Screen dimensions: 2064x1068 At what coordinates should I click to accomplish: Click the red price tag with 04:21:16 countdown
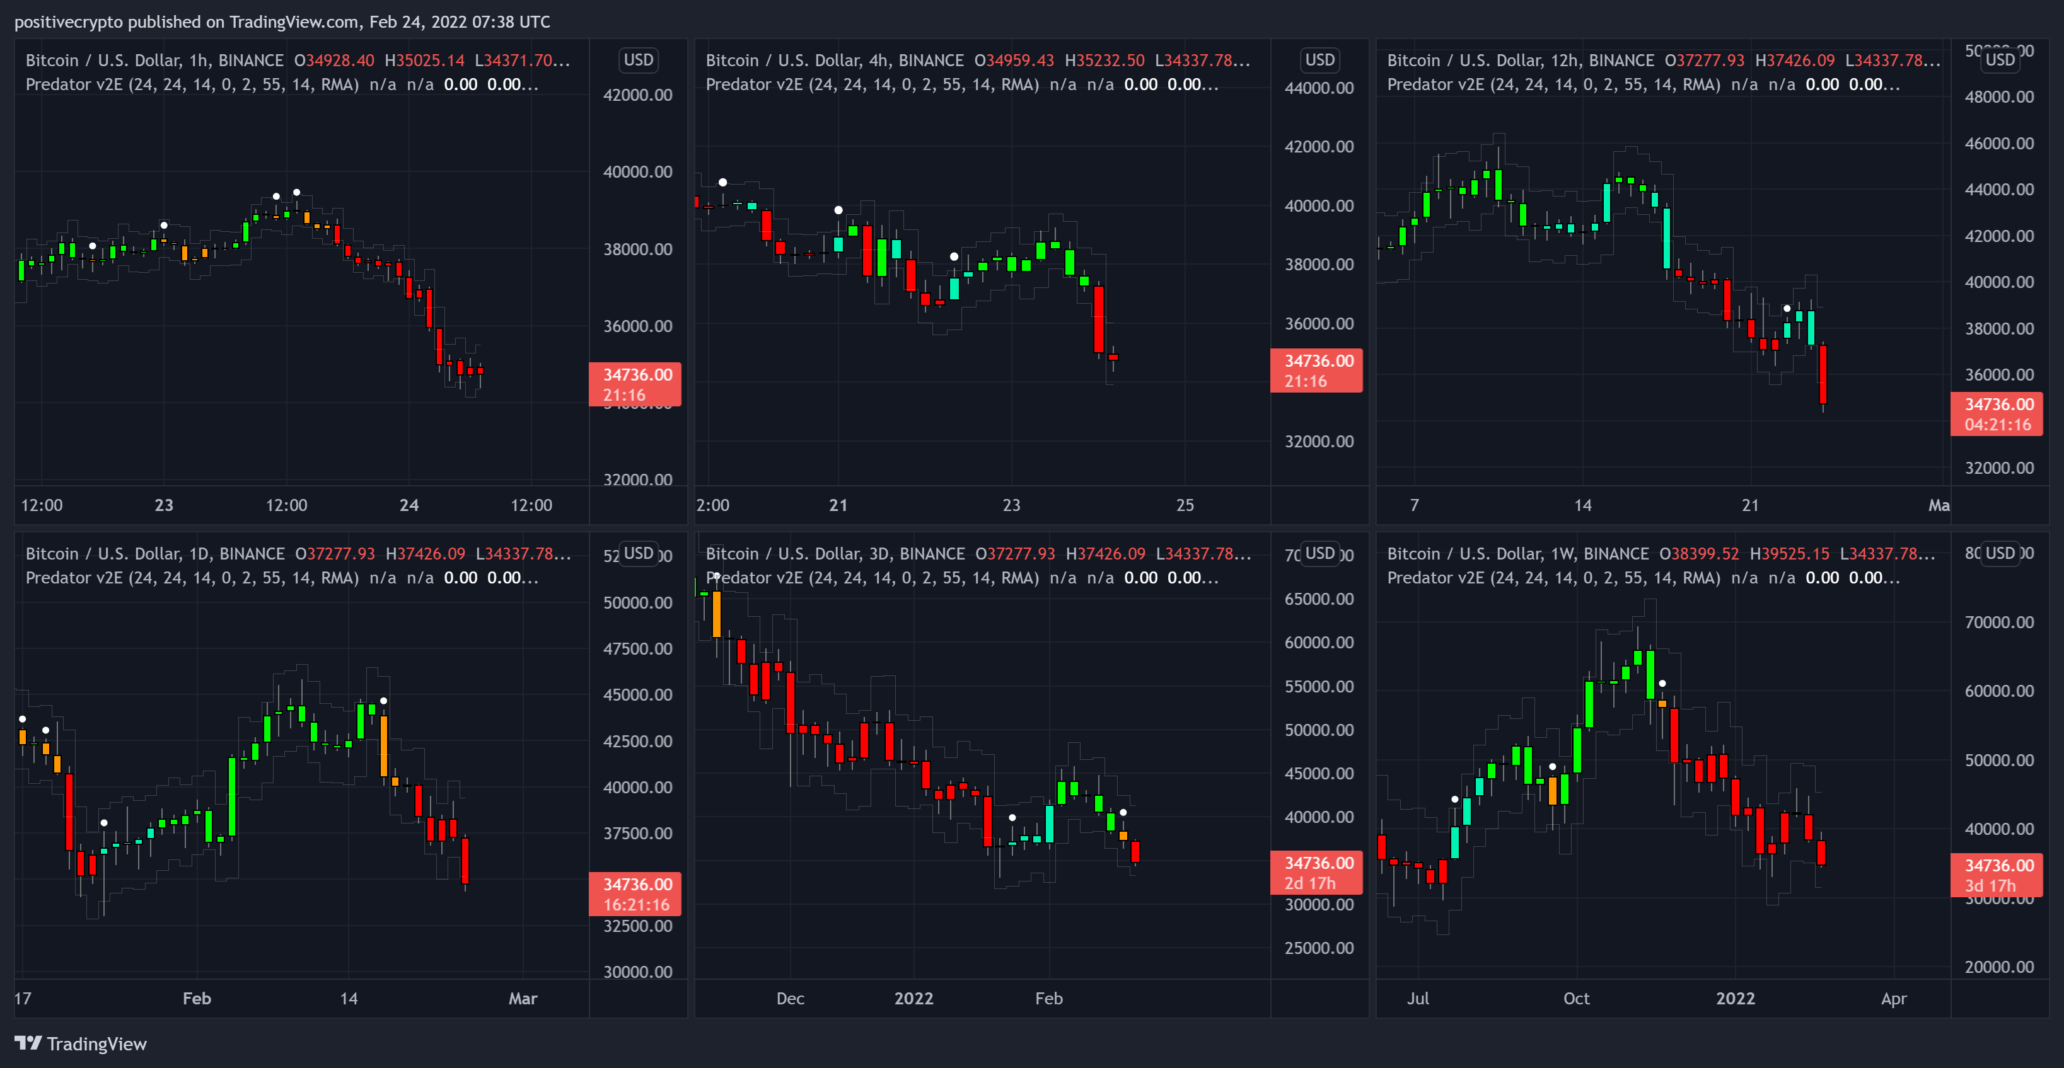[x=1997, y=414]
